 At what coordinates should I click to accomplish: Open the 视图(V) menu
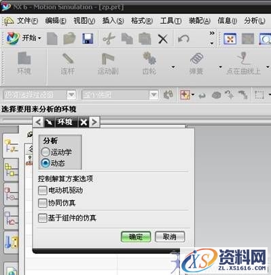pyautogui.click(x=84, y=21)
